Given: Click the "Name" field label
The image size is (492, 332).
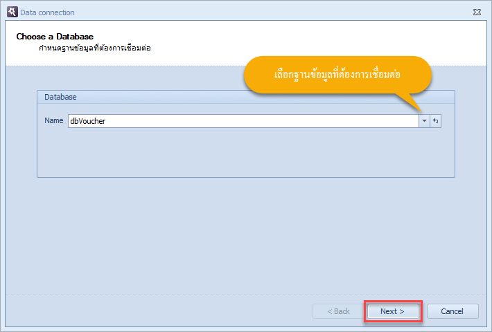Looking at the screenshot, I should [x=53, y=120].
